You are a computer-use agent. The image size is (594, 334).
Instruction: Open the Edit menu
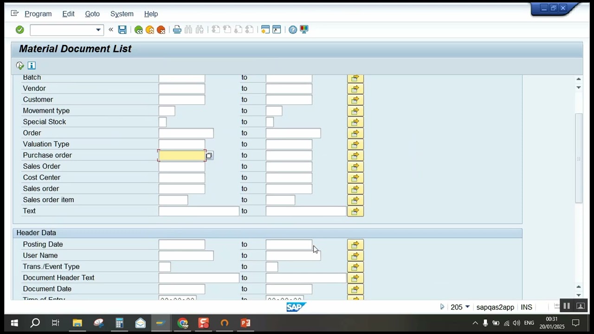(68, 14)
